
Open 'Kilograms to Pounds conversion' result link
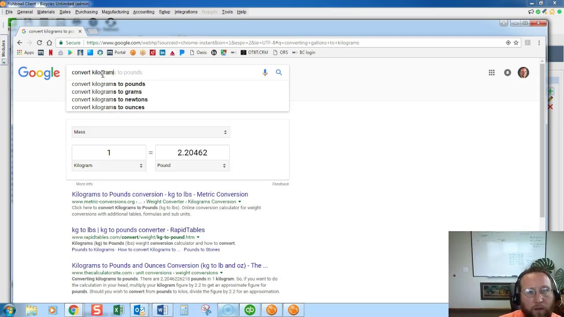(x=160, y=194)
